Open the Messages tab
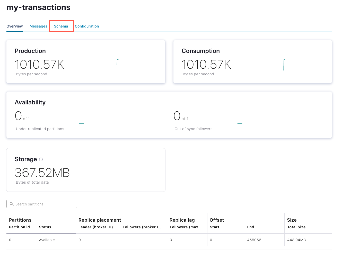Screen dimensions: 342x253 point(38,26)
